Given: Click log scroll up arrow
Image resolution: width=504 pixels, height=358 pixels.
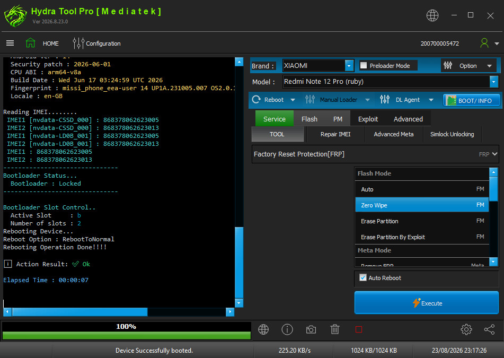Looking at the screenshot, I should [239, 62].
